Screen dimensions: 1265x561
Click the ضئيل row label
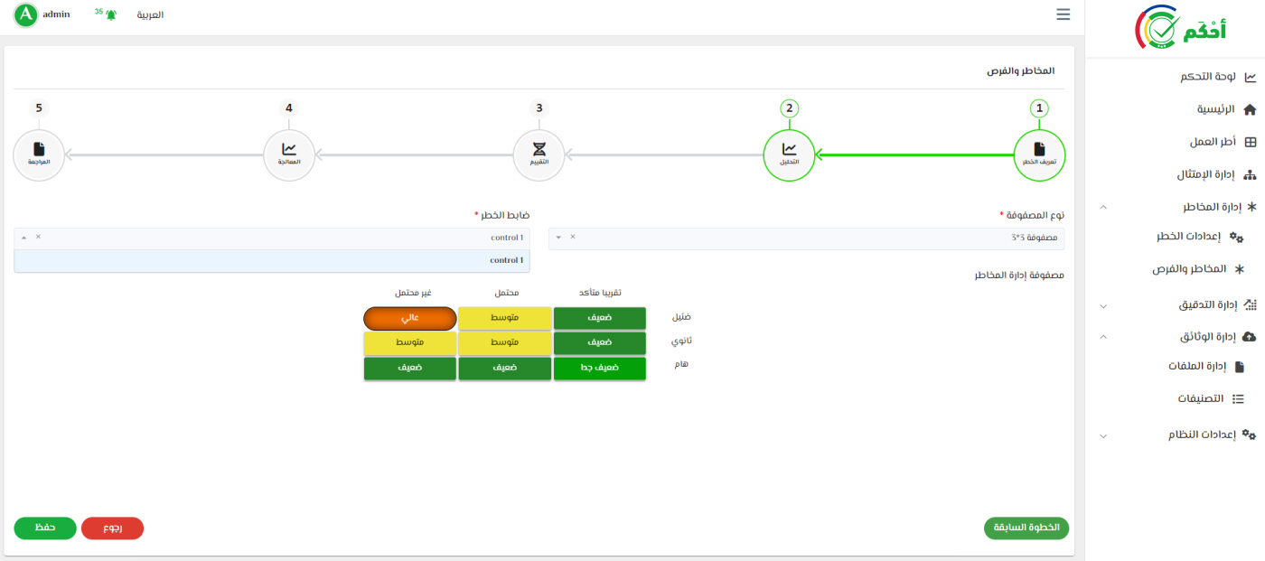point(682,317)
